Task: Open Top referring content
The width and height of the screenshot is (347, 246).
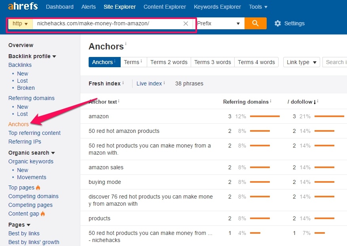Action: coord(34,133)
